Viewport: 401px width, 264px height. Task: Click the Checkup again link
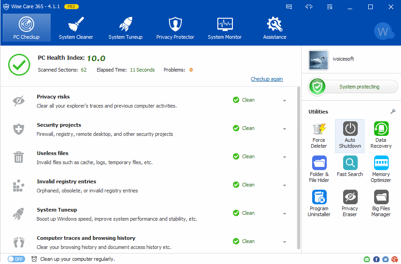point(267,79)
